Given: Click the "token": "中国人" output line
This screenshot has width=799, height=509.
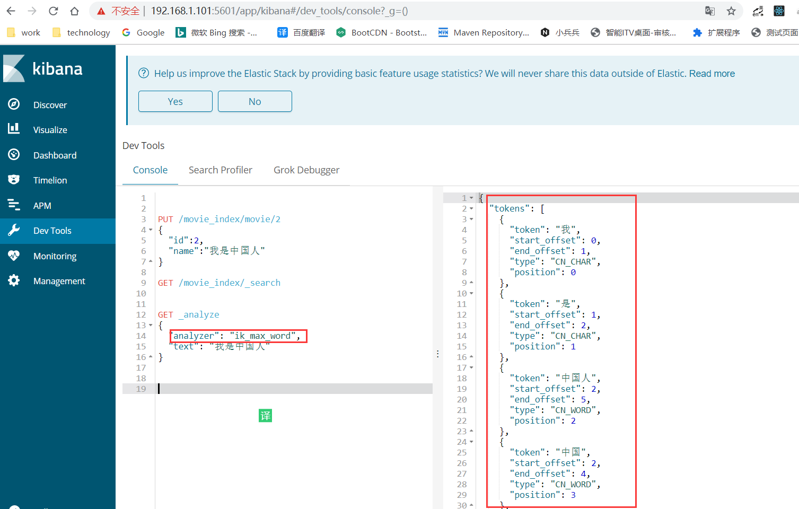Looking at the screenshot, I should coord(555,378).
